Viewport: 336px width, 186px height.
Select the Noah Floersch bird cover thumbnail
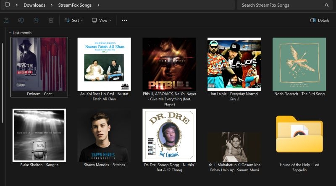pos(299,64)
